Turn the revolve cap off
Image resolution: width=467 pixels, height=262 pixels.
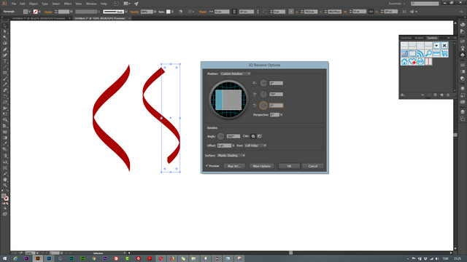click(x=260, y=136)
